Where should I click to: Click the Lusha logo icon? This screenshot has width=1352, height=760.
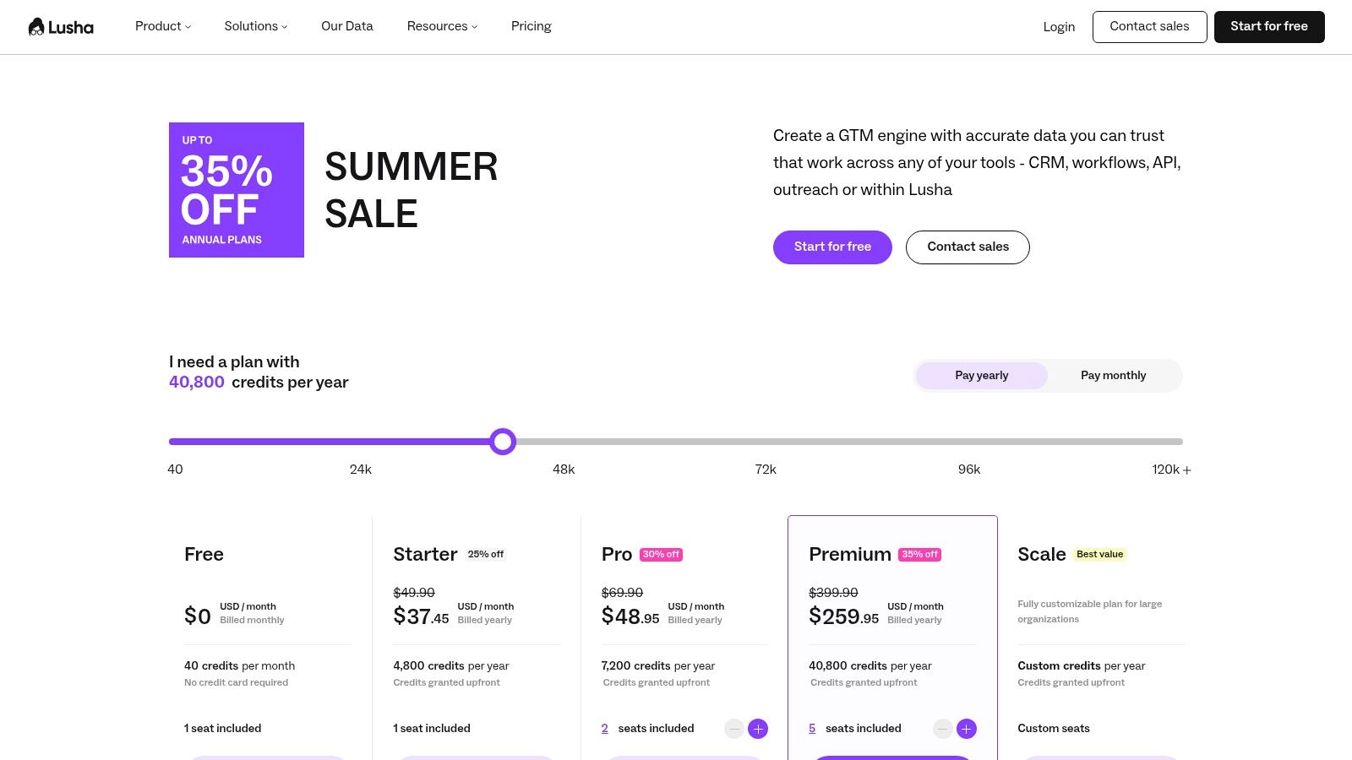pyautogui.click(x=36, y=27)
